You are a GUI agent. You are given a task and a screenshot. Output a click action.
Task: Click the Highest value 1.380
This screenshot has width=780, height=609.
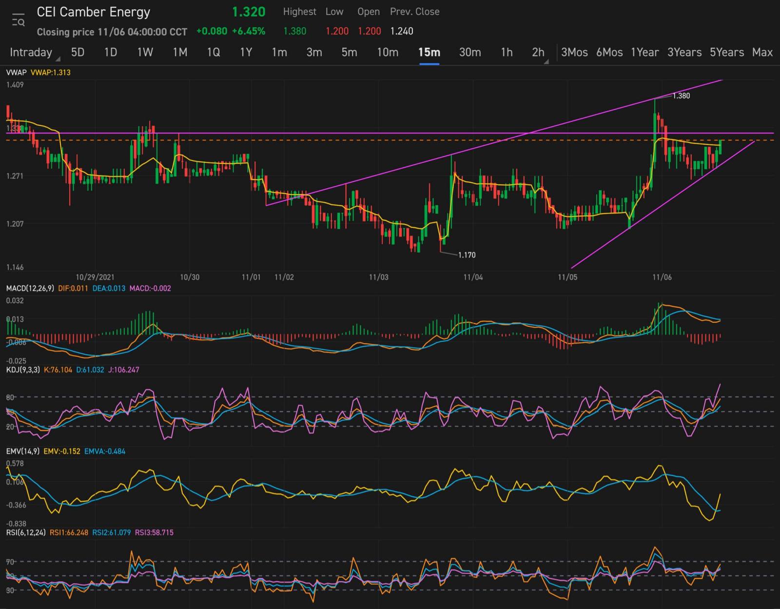pos(295,31)
